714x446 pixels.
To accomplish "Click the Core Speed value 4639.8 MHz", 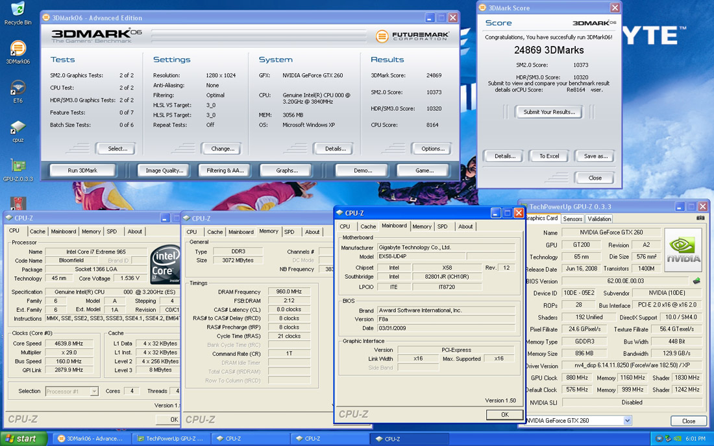I will (x=69, y=344).
